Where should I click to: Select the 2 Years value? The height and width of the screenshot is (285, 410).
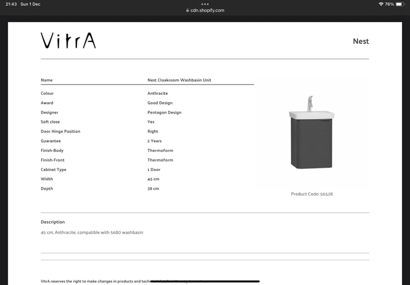pos(154,141)
